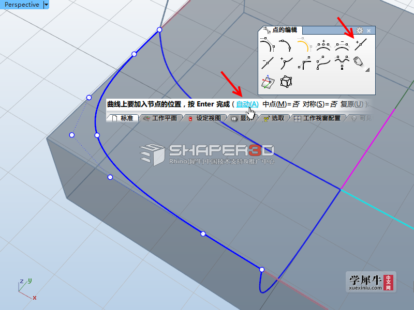The height and width of the screenshot is (310, 414).
Task: Click the orange points-off icon
Action: point(304,44)
